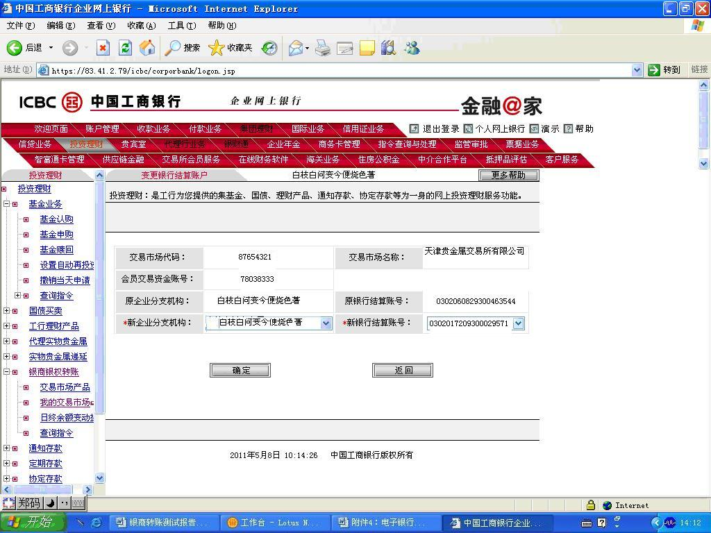Open the 交易市场产品 sidebar link

(65, 387)
